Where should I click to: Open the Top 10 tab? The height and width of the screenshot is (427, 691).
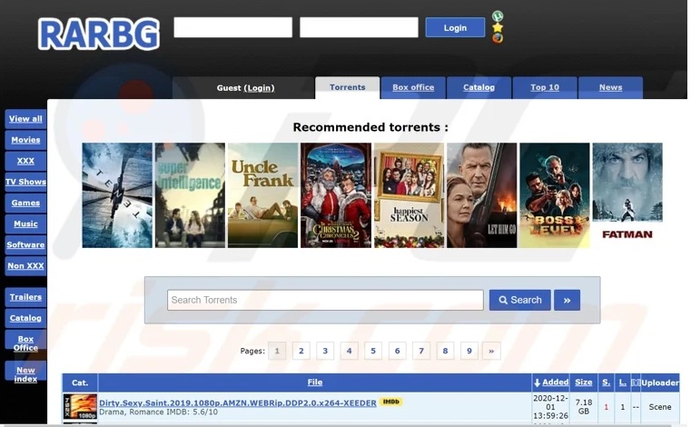point(545,87)
